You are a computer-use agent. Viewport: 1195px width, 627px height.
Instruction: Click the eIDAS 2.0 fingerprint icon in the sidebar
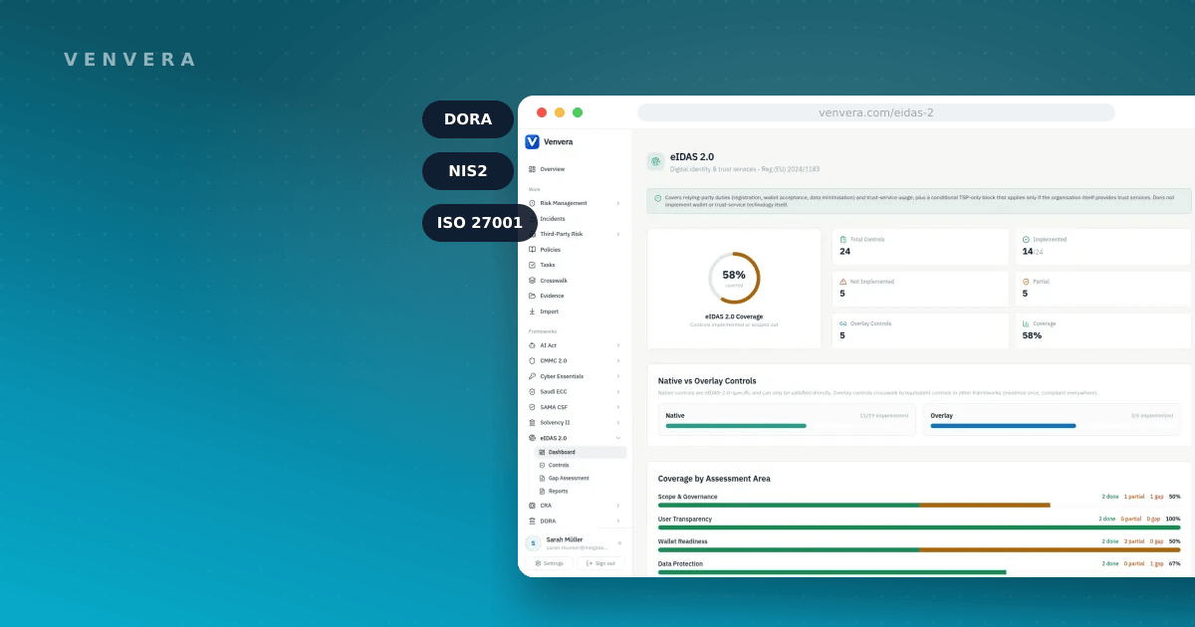pyautogui.click(x=532, y=438)
